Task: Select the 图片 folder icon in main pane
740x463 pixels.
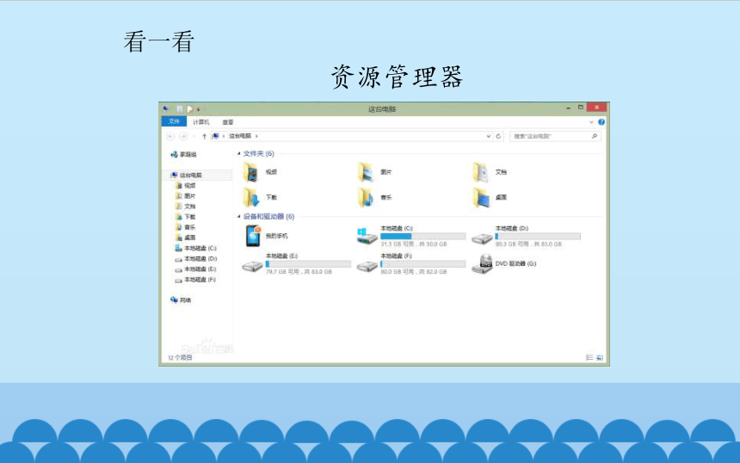Action: [x=366, y=172]
